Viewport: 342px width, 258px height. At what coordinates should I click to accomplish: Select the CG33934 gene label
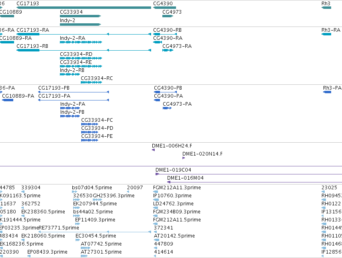(71, 12)
